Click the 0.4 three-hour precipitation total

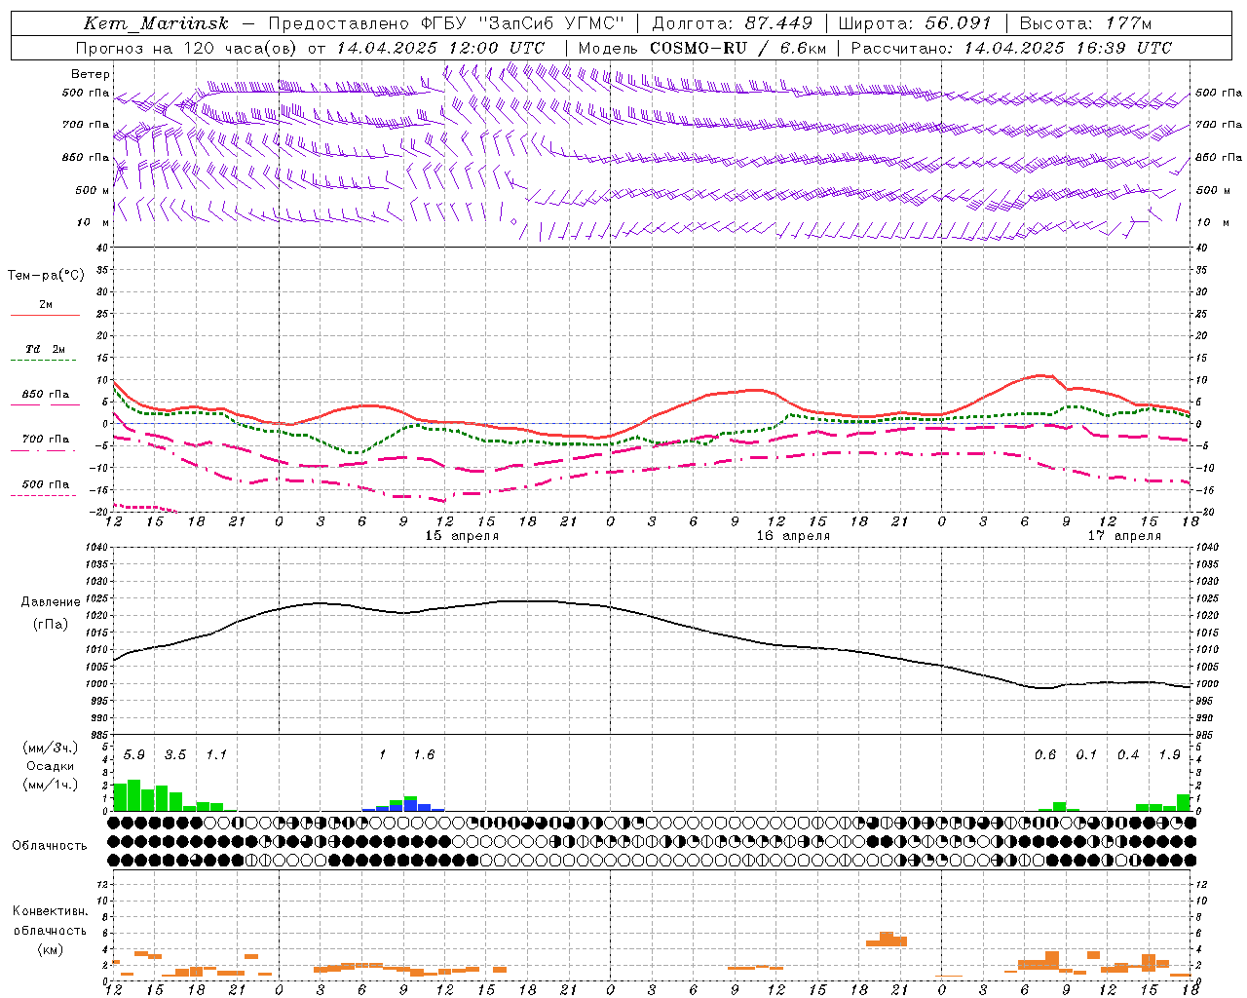(1128, 754)
